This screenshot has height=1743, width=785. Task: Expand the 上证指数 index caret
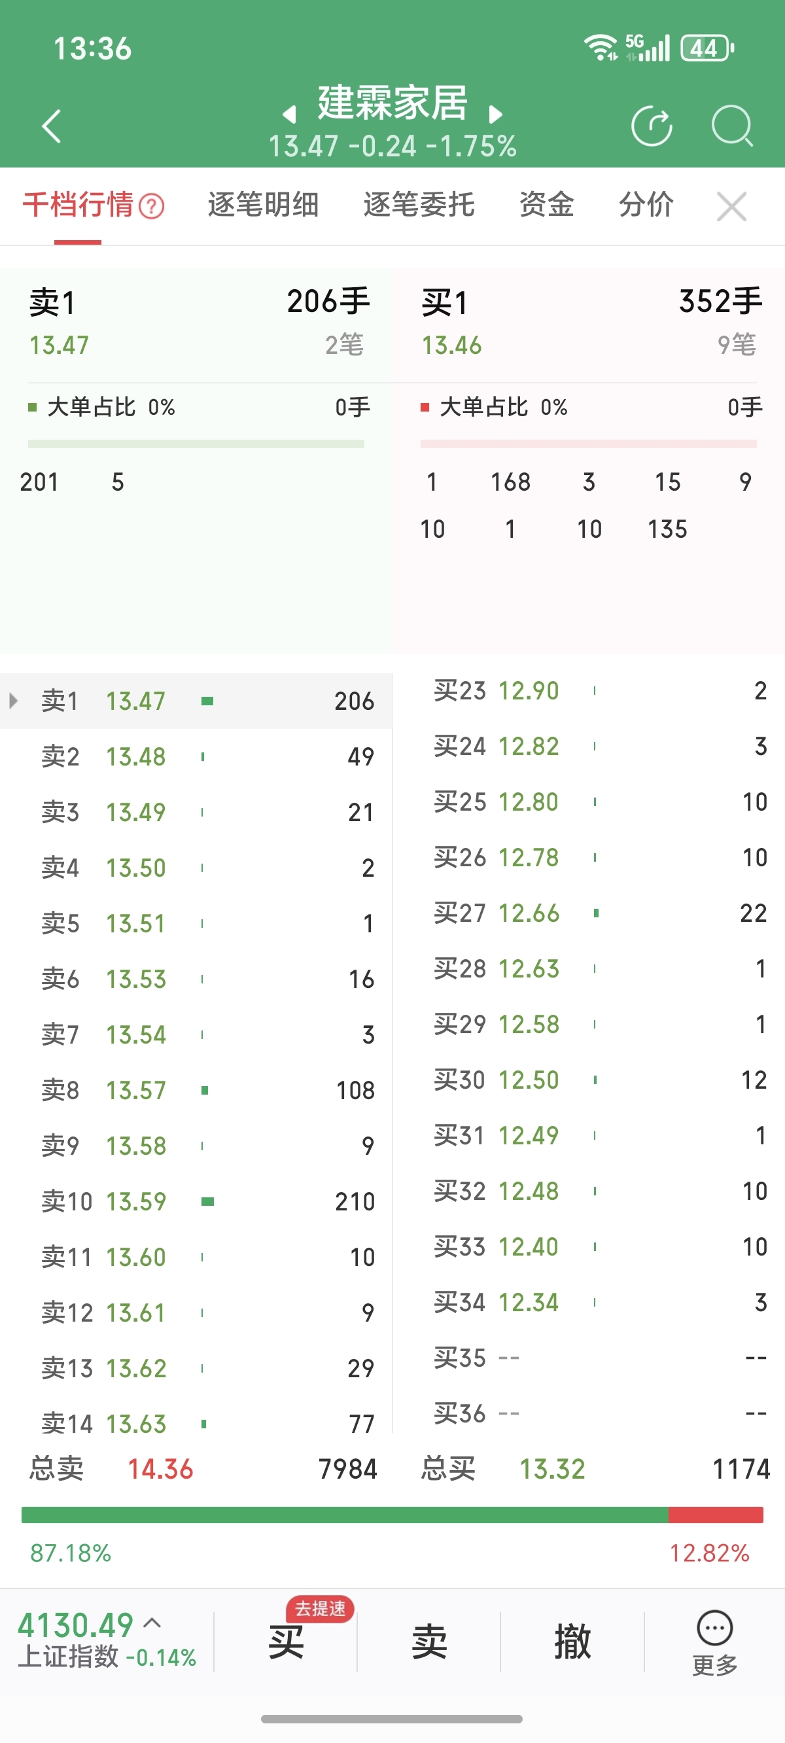tap(153, 1622)
